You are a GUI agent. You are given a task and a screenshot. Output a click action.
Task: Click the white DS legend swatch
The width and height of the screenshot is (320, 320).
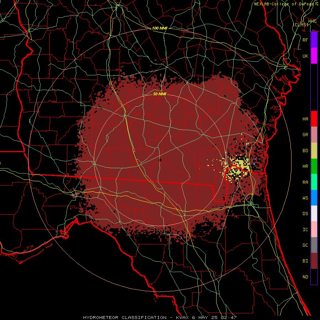(314, 213)
